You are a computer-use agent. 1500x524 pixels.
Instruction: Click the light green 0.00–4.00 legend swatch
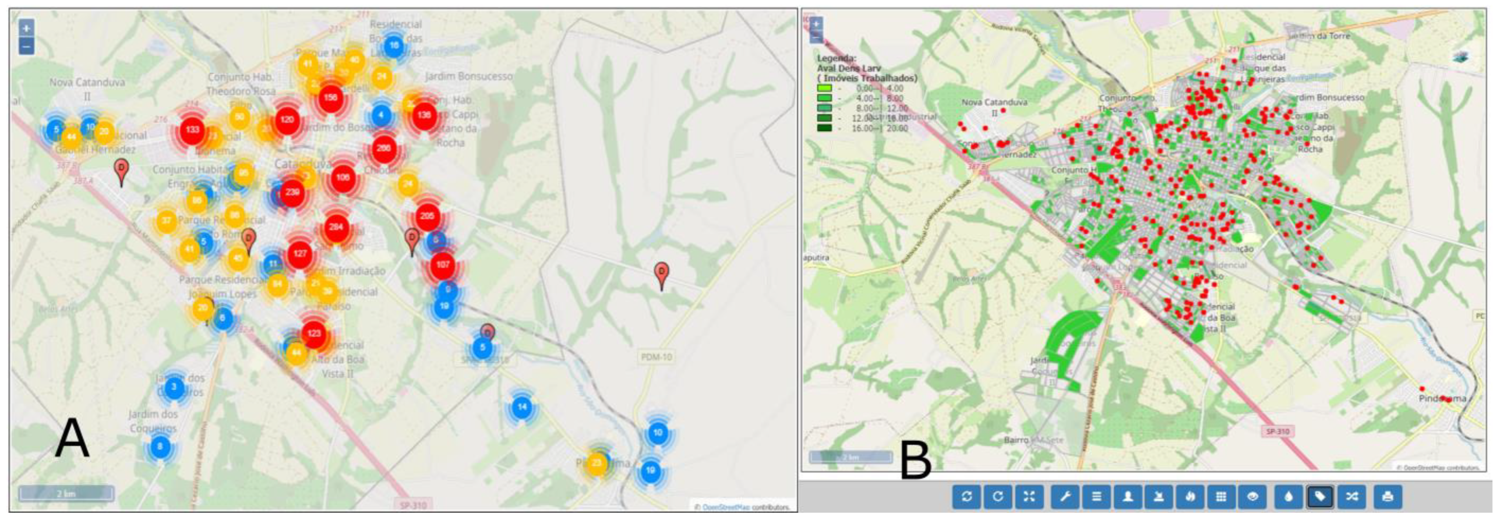coord(825,89)
